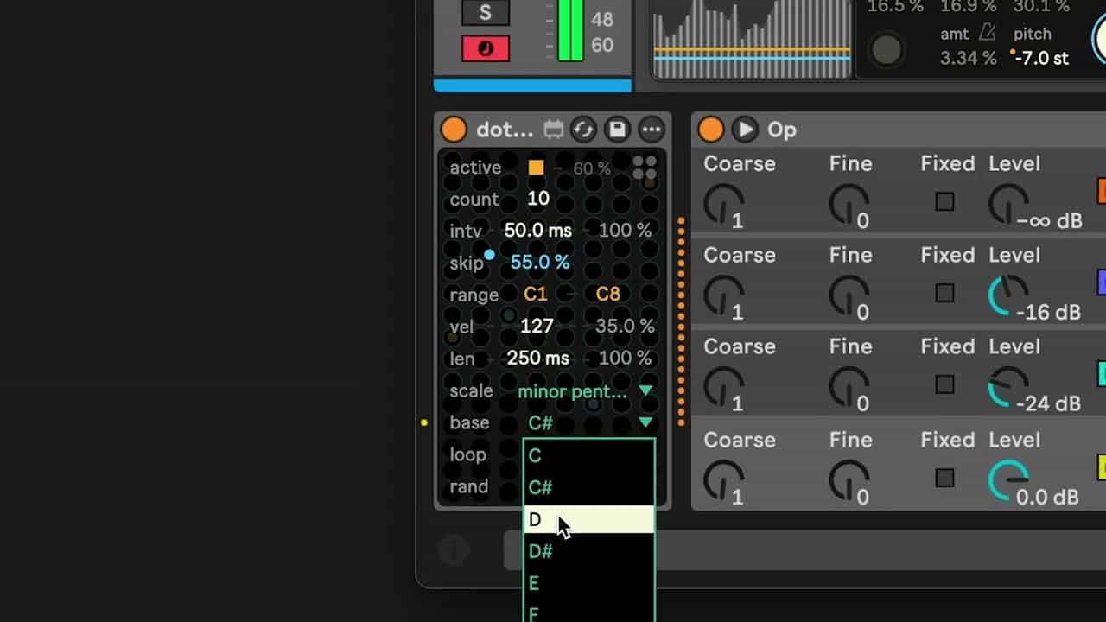
Task: Save the device preset with disk icon
Action: point(617,130)
